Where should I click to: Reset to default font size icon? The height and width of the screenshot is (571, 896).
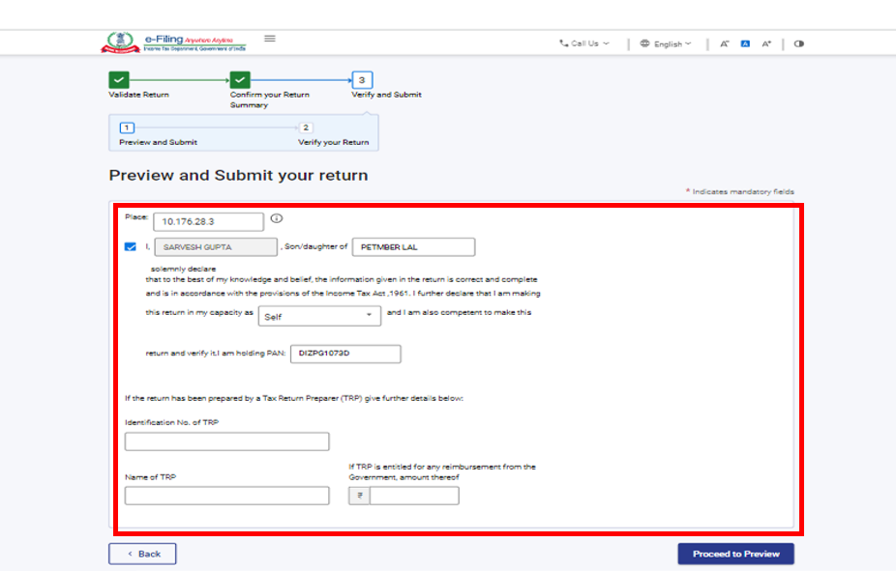[x=745, y=43]
